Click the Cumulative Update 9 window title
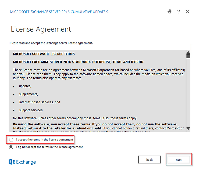The height and width of the screenshot is (173, 199). pos(59,12)
